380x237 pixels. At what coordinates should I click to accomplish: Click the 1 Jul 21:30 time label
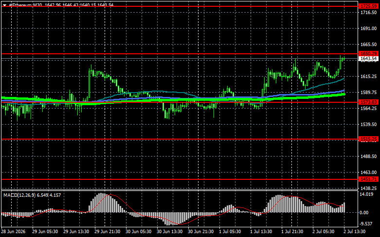(292, 232)
